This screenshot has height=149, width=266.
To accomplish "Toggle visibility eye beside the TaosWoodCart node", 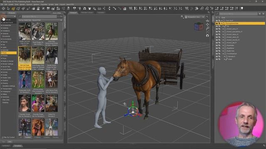I will point(217,54).
